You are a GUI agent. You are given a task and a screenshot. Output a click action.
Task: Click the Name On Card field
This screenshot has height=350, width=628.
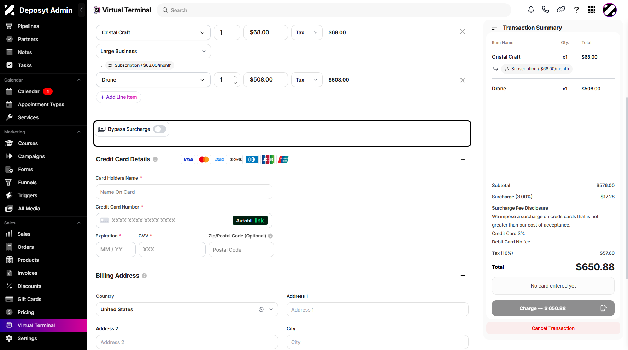pos(184,192)
